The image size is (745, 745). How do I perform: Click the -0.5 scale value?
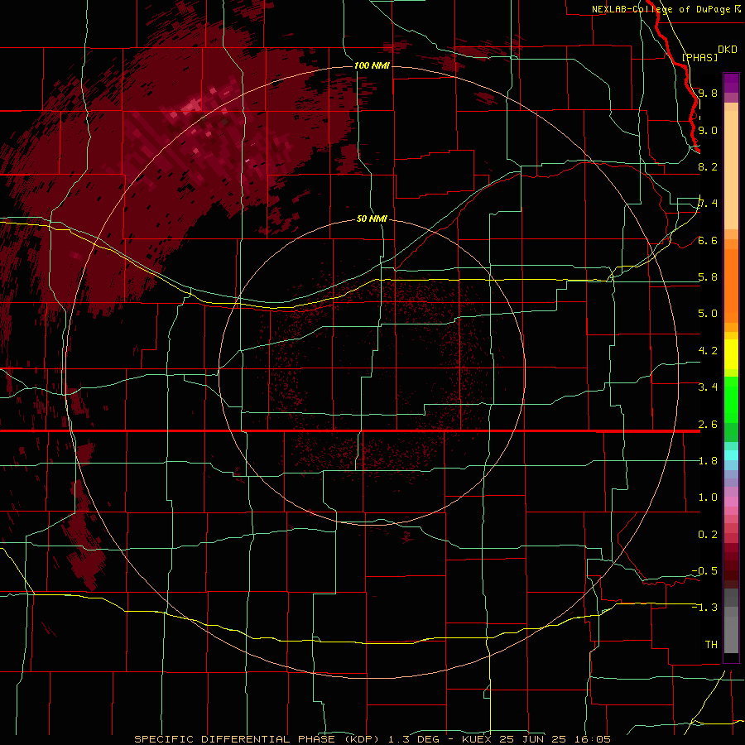tap(704, 571)
